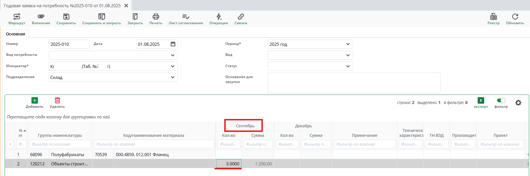Close the Годовая заявка document tab

[x=126, y=6]
